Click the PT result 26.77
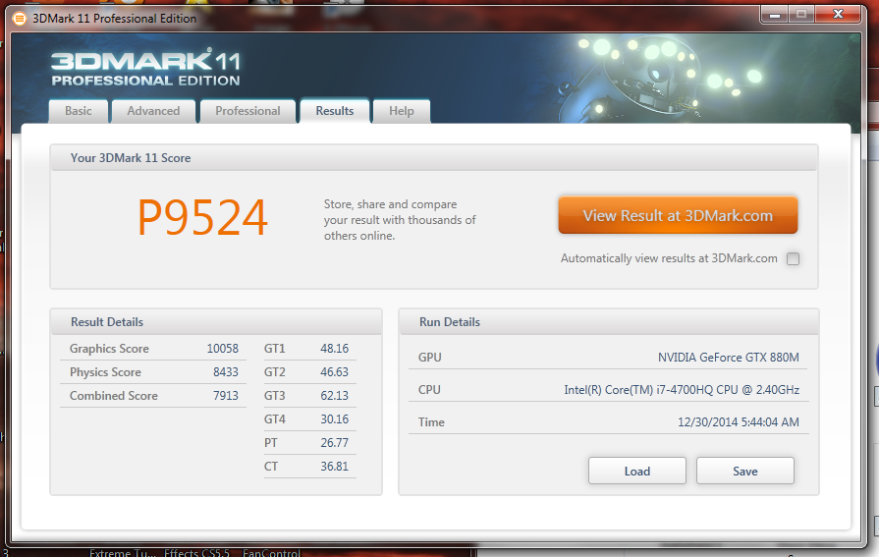This screenshot has height=557, width=879. (x=334, y=443)
